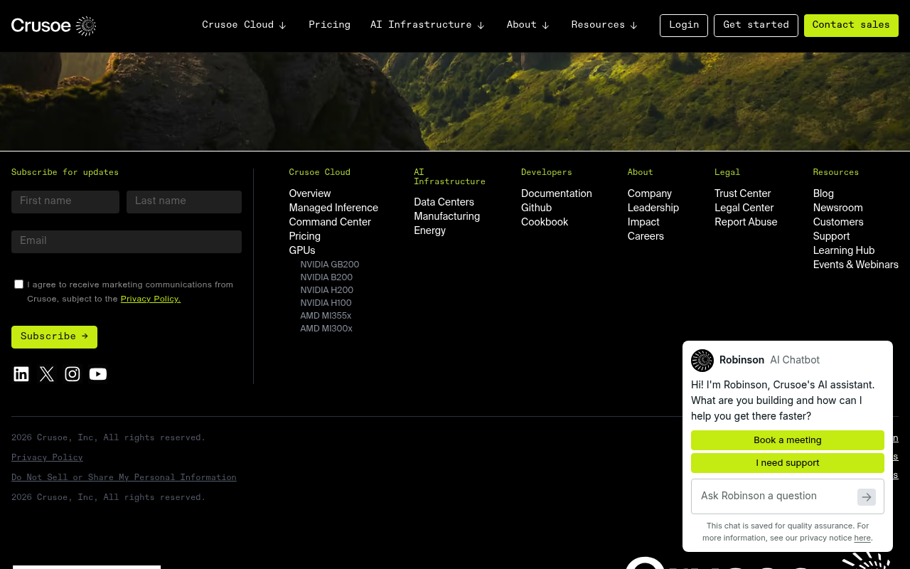Click the Get started button
910x569 pixels.
(756, 26)
